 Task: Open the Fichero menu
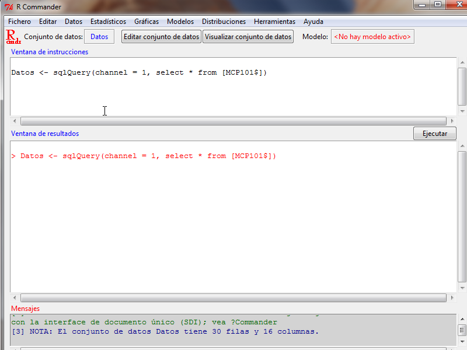click(x=19, y=22)
